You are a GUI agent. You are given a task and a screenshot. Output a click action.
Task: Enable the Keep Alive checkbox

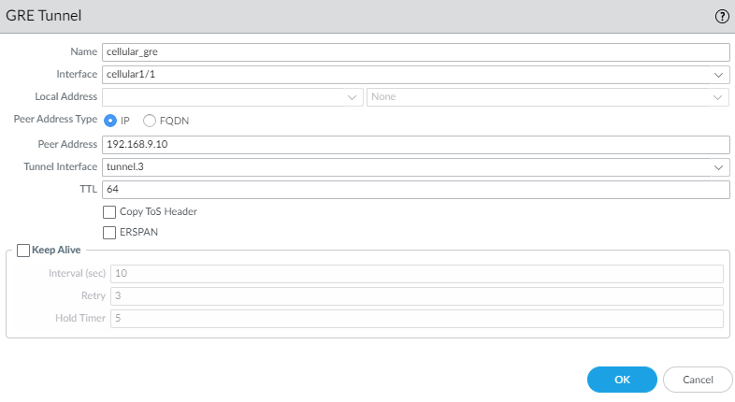coord(23,251)
